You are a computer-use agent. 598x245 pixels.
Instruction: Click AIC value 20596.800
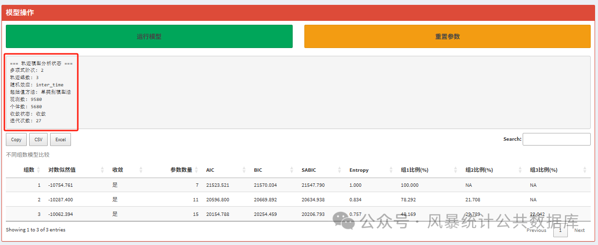(x=217, y=200)
